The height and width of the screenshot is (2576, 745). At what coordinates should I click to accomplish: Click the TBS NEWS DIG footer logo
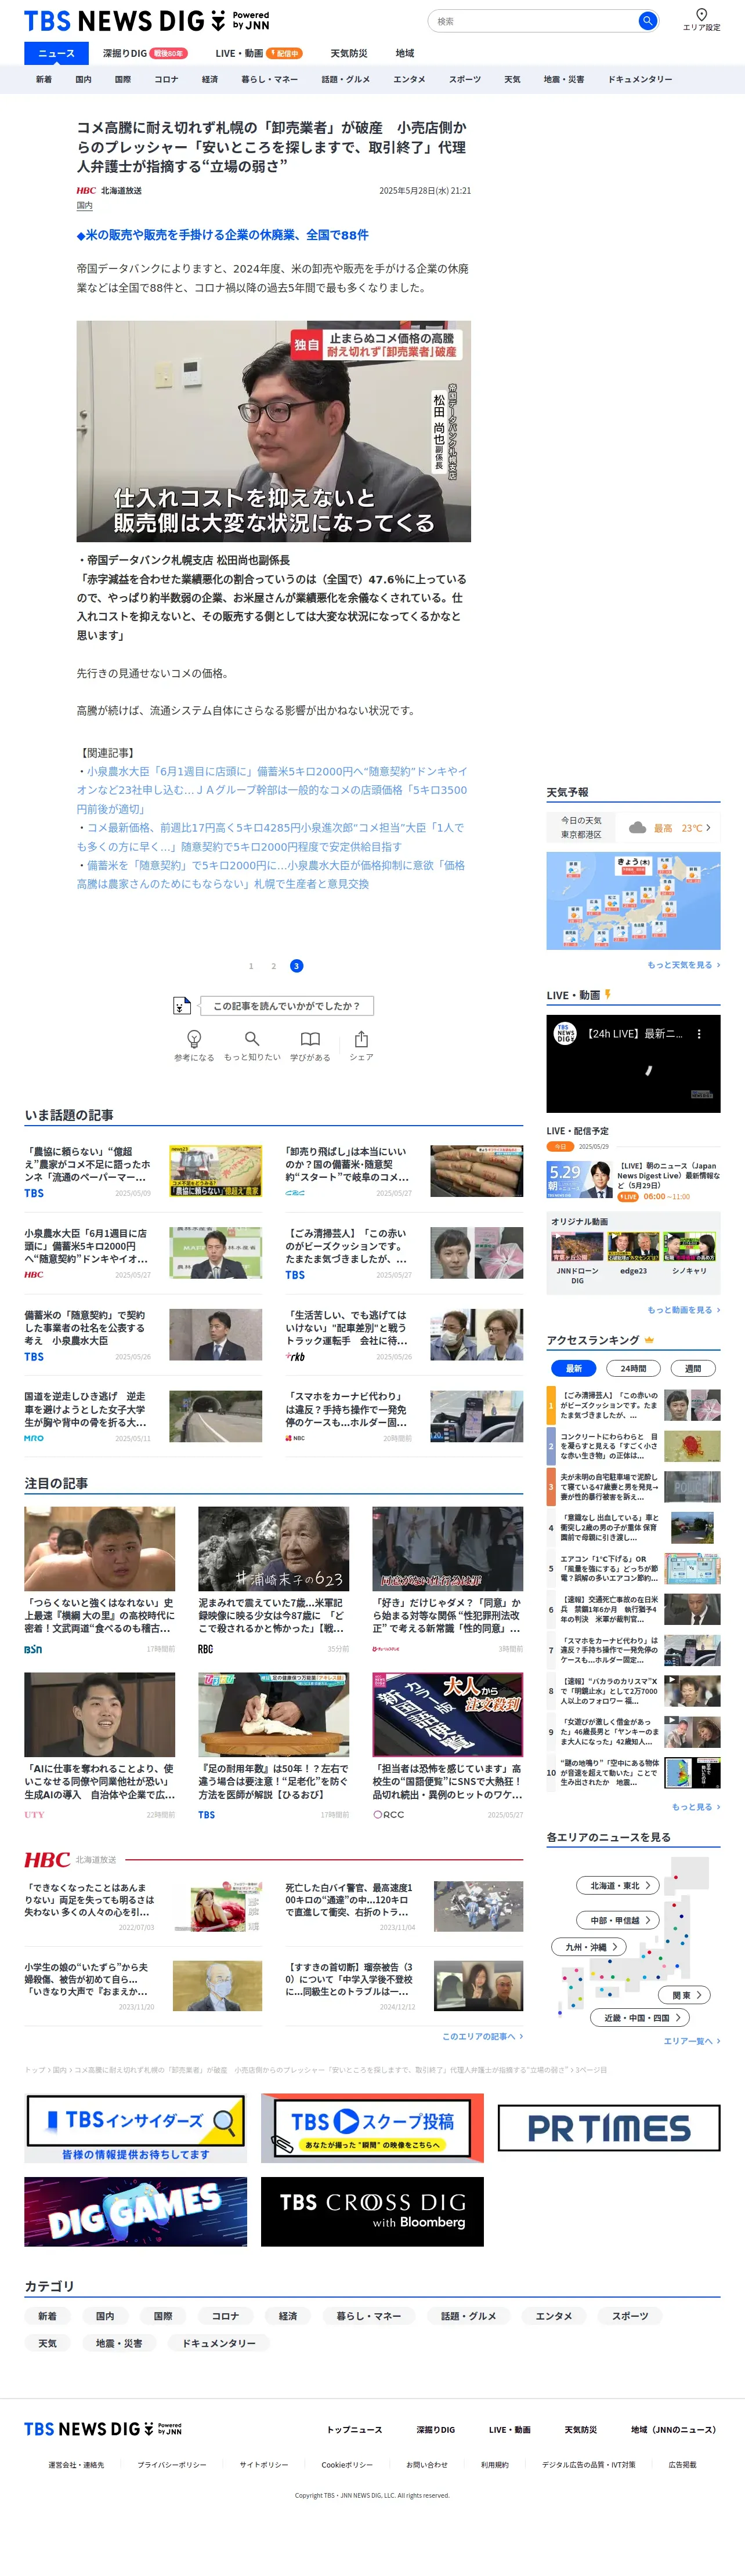[x=103, y=2429]
